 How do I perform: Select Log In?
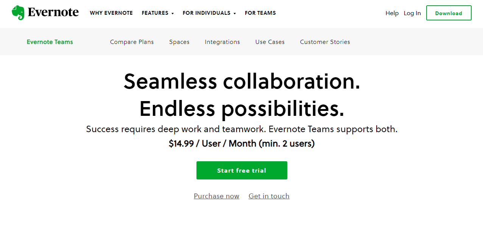412,13
